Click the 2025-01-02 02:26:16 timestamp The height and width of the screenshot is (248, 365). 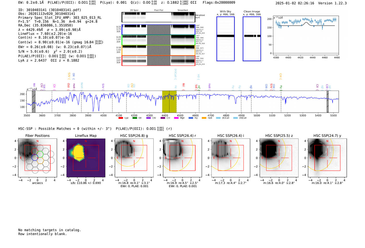click(295, 3)
